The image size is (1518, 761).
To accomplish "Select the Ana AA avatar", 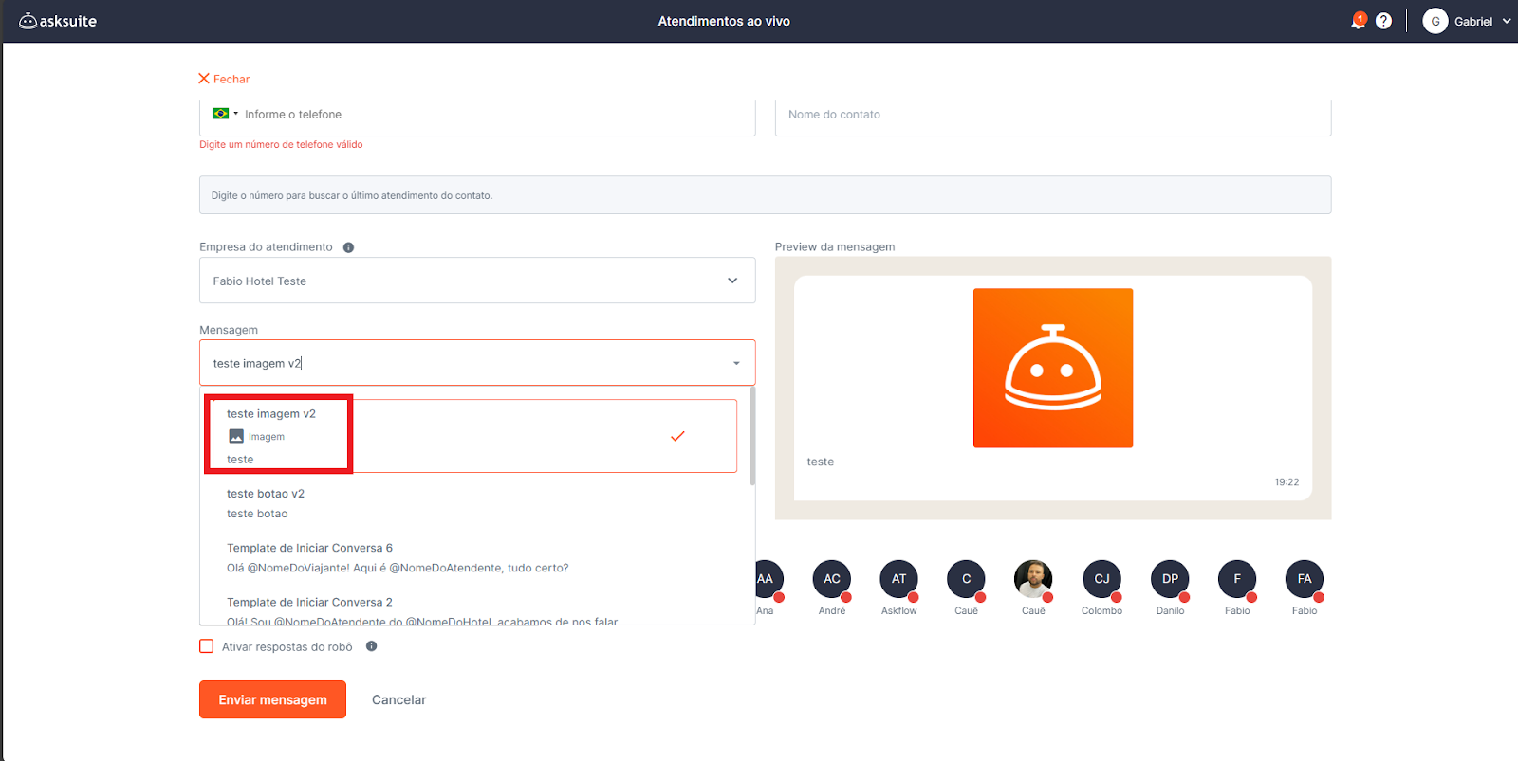I will pyautogui.click(x=765, y=579).
